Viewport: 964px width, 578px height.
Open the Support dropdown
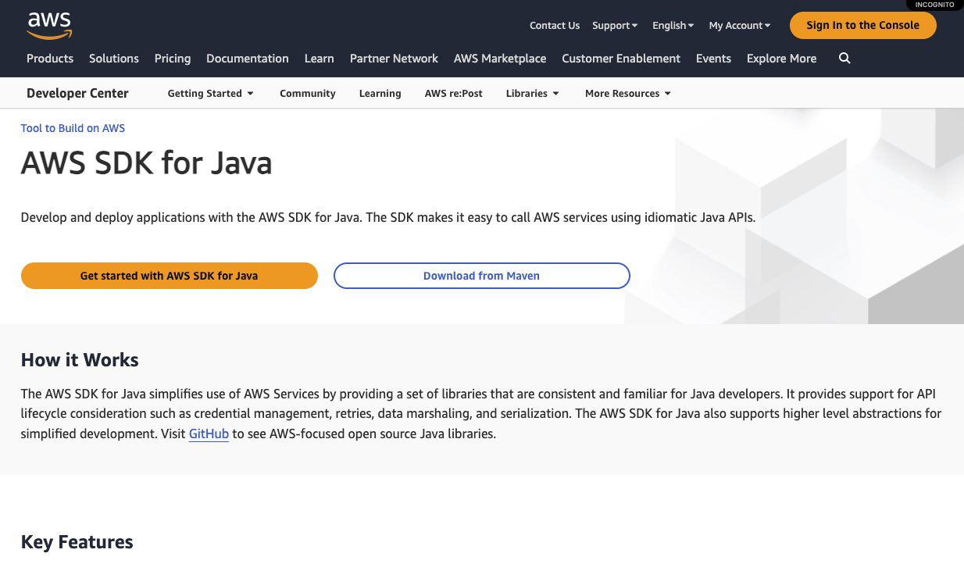pos(615,26)
